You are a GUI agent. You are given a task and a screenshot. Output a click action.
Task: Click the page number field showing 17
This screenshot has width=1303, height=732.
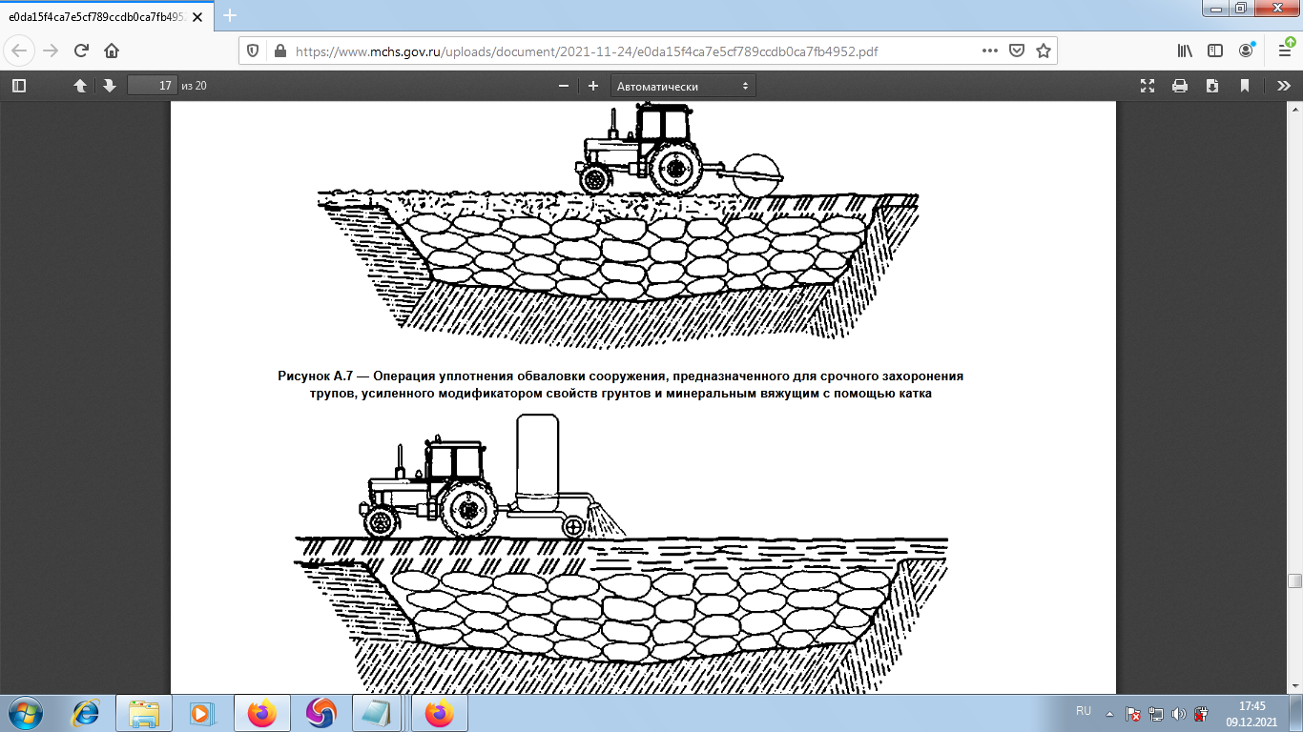click(x=153, y=86)
